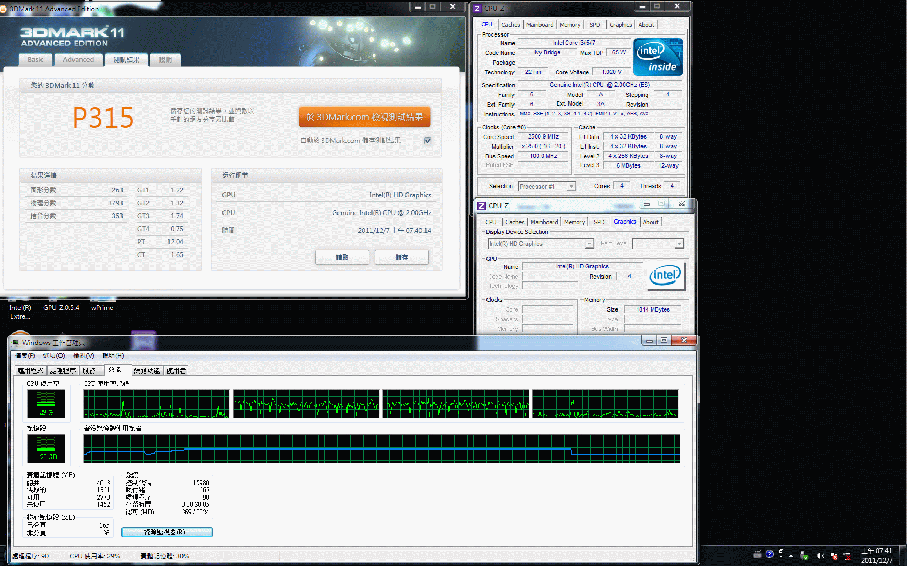Click the taskbar clock showing 07:41
907x566 pixels.
876,555
